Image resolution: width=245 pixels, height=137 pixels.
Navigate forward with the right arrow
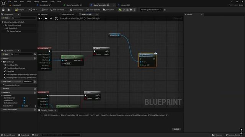[x=51, y=19]
